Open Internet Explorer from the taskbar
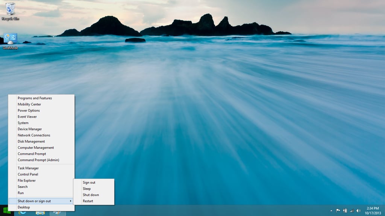385x216 pixels. point(22,213)
